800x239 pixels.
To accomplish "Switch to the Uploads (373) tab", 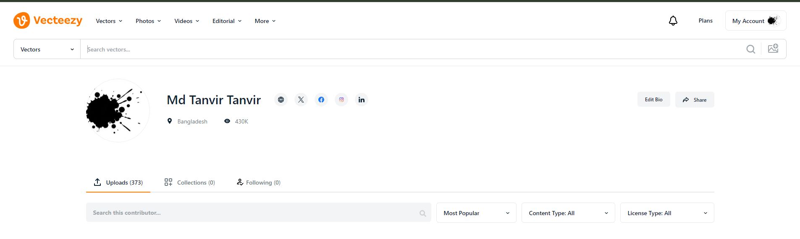I will [x=118, y=182].
